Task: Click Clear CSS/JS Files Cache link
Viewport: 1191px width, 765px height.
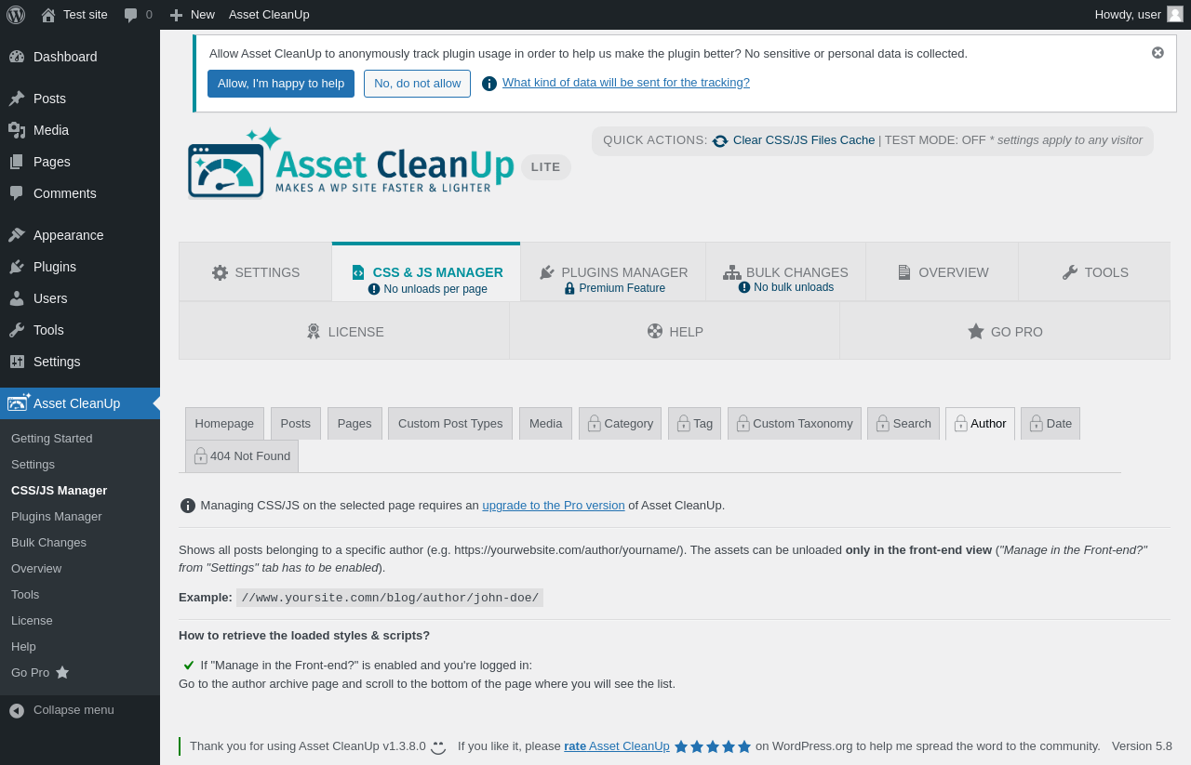Action: click(x=804, y=140)
